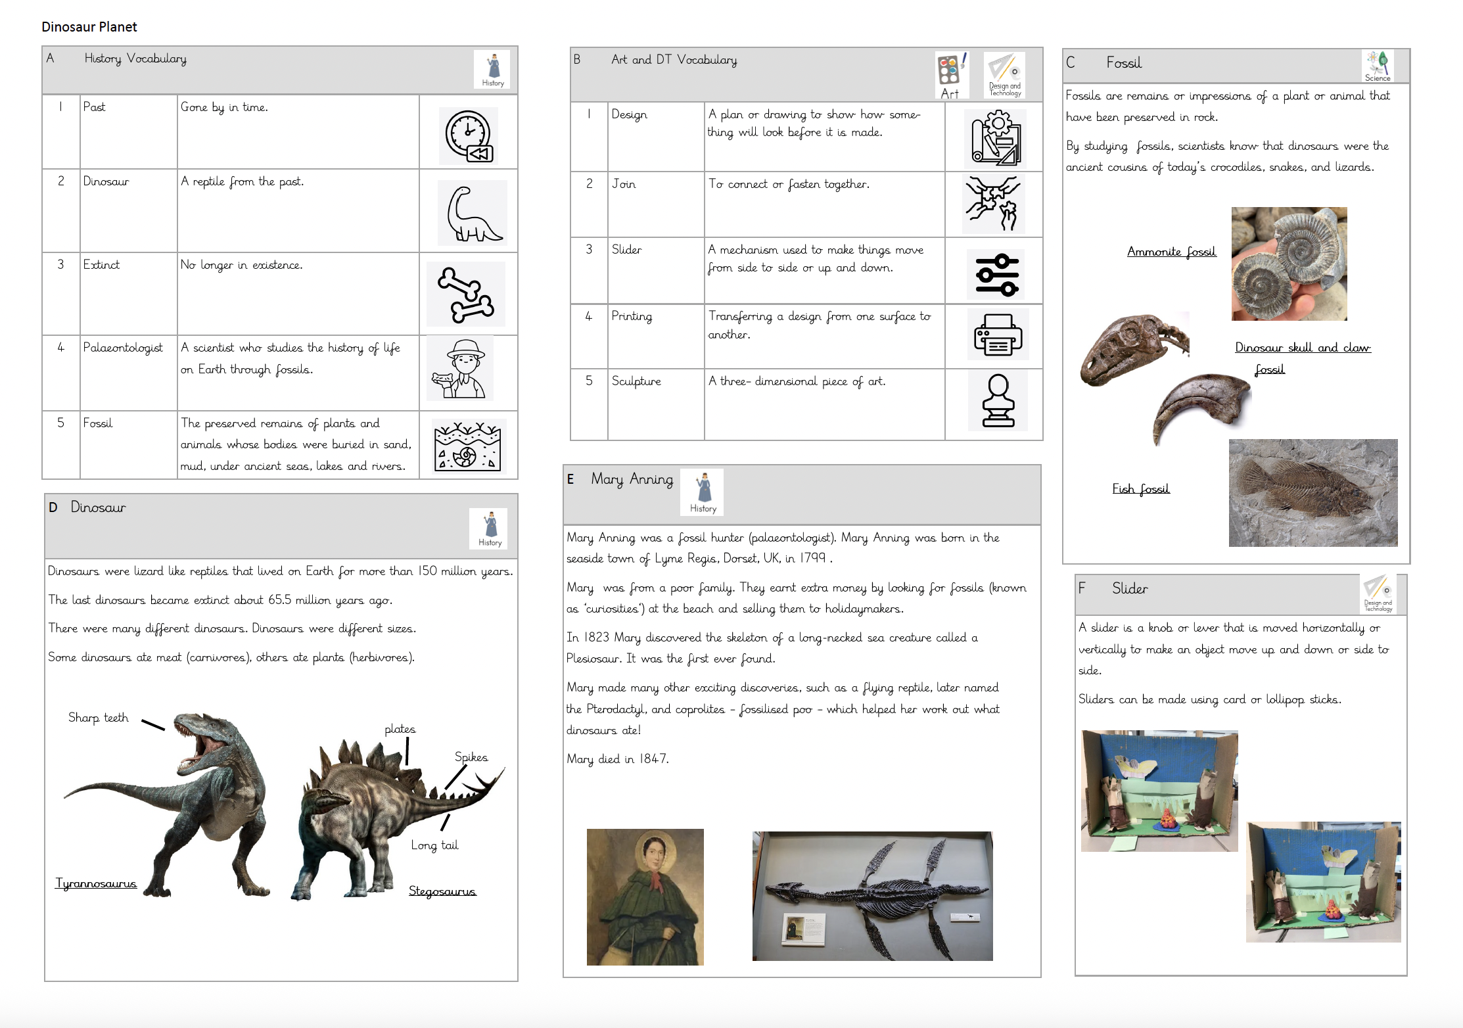
Task: Click the Science subject icon in Fossil header
Action: pos(1377,66)
